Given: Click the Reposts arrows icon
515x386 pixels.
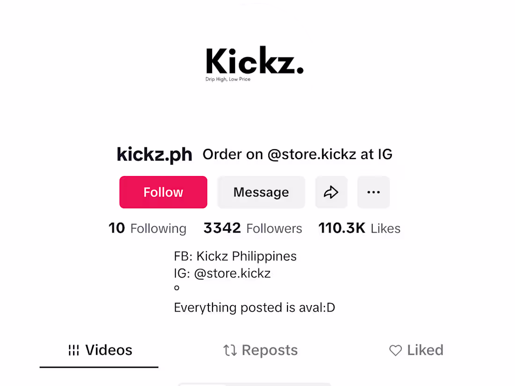Looking at the screenshot, I should point(229,350).
